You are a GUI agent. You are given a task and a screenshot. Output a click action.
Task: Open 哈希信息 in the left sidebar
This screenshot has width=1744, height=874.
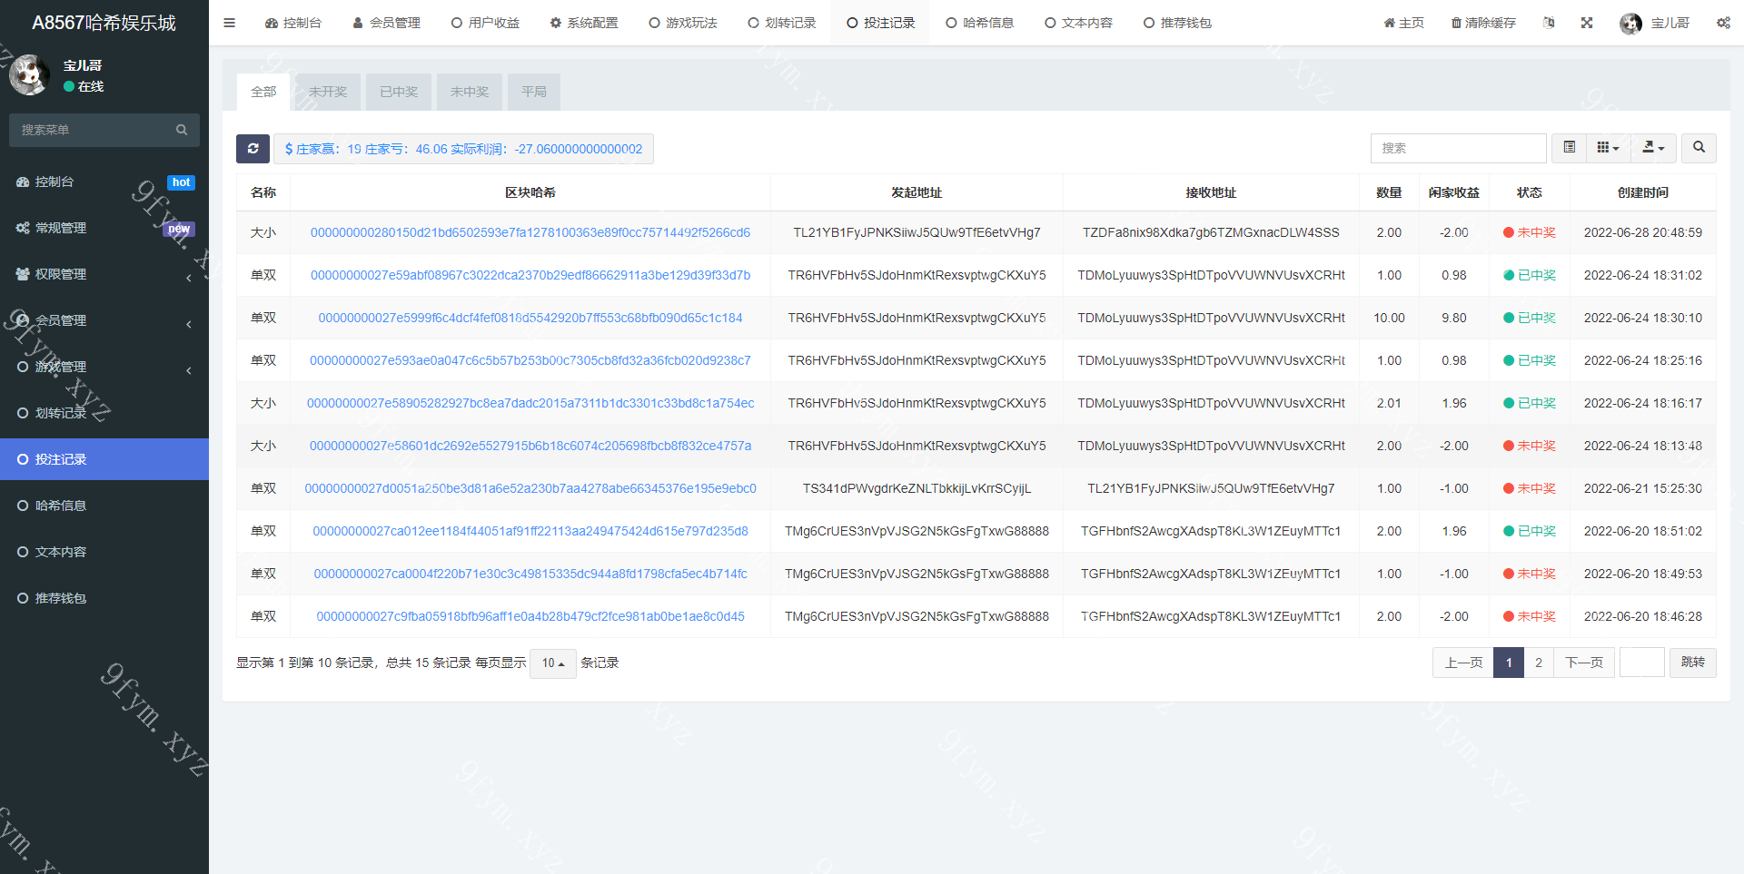(x=104, y=506)
